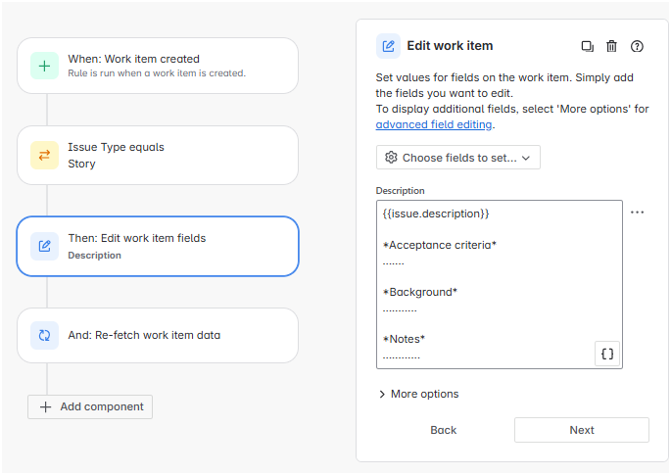Open the Description field three-dot menu

(x=638, y=212)
